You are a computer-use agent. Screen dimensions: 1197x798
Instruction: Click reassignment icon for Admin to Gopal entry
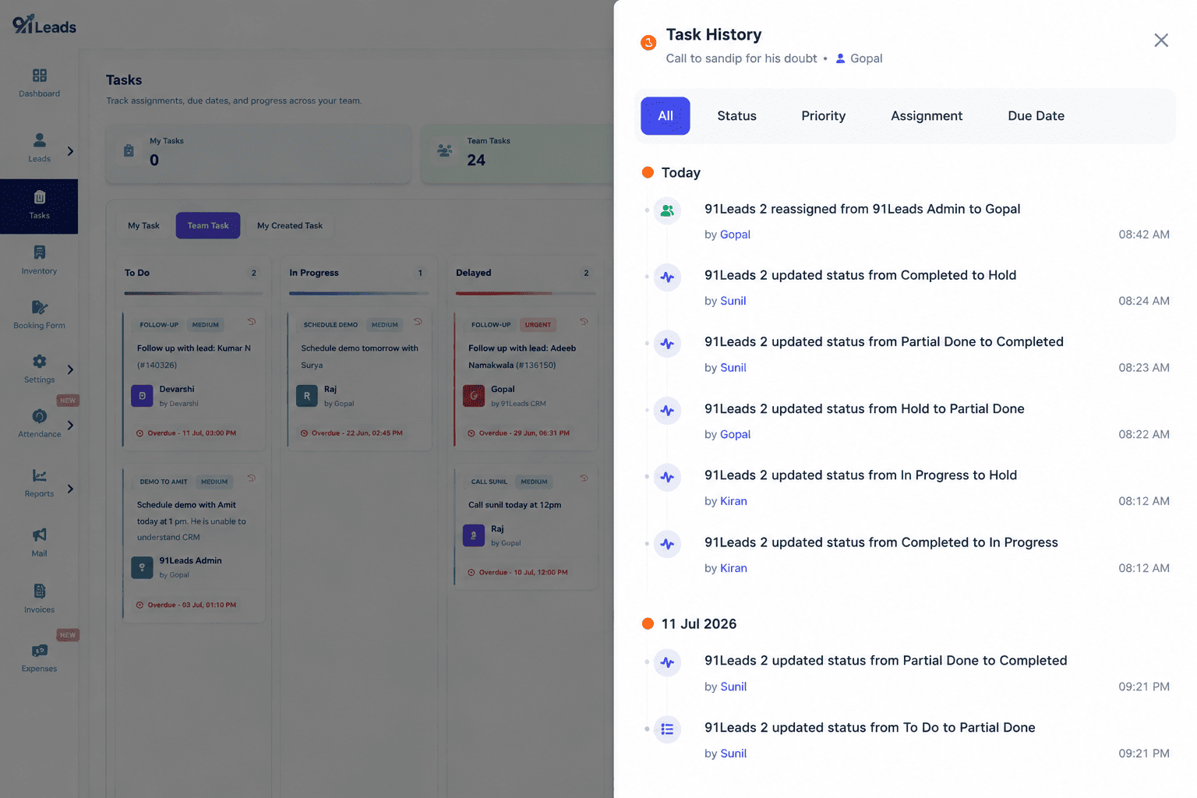click(667, 210)
